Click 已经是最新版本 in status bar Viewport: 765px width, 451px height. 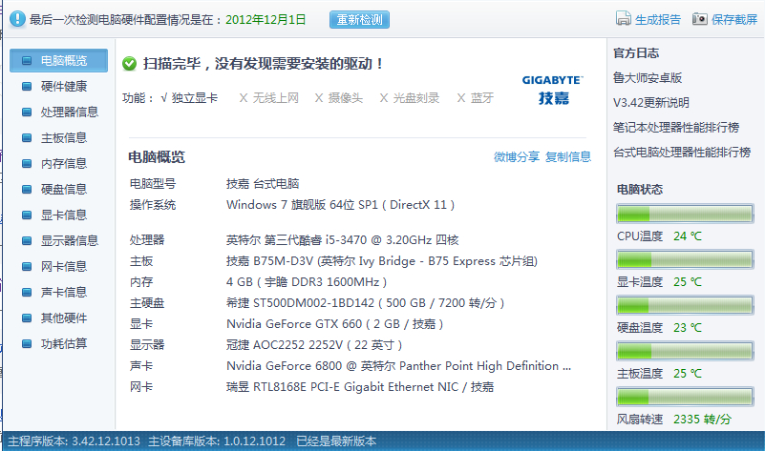pyautogui.click(x=336, y=441)
